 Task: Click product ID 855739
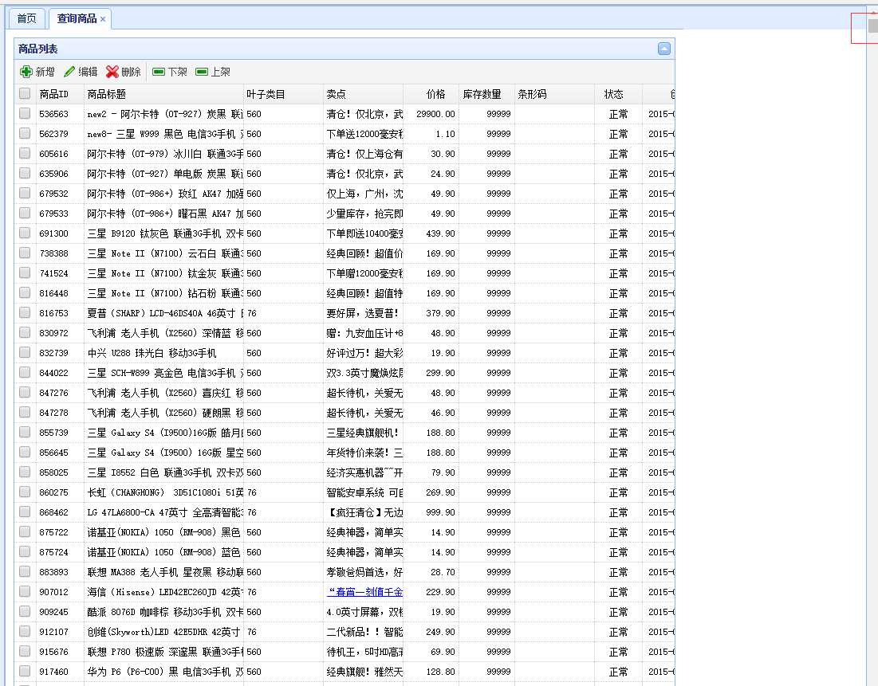point(53,433)
